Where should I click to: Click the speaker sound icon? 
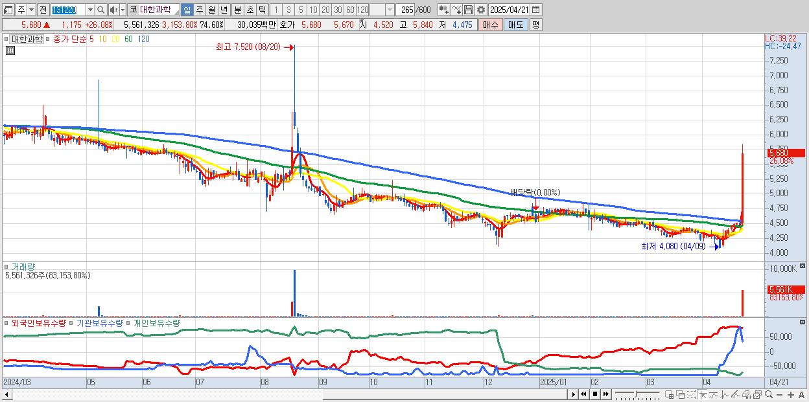(x=113, y=10)
